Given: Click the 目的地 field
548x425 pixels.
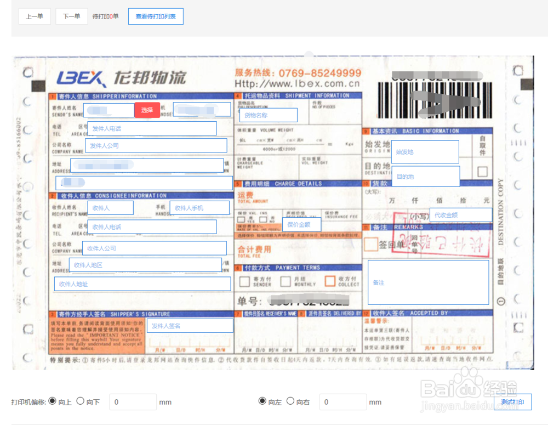Looking at the screenshot, I should tap(426, 176).
